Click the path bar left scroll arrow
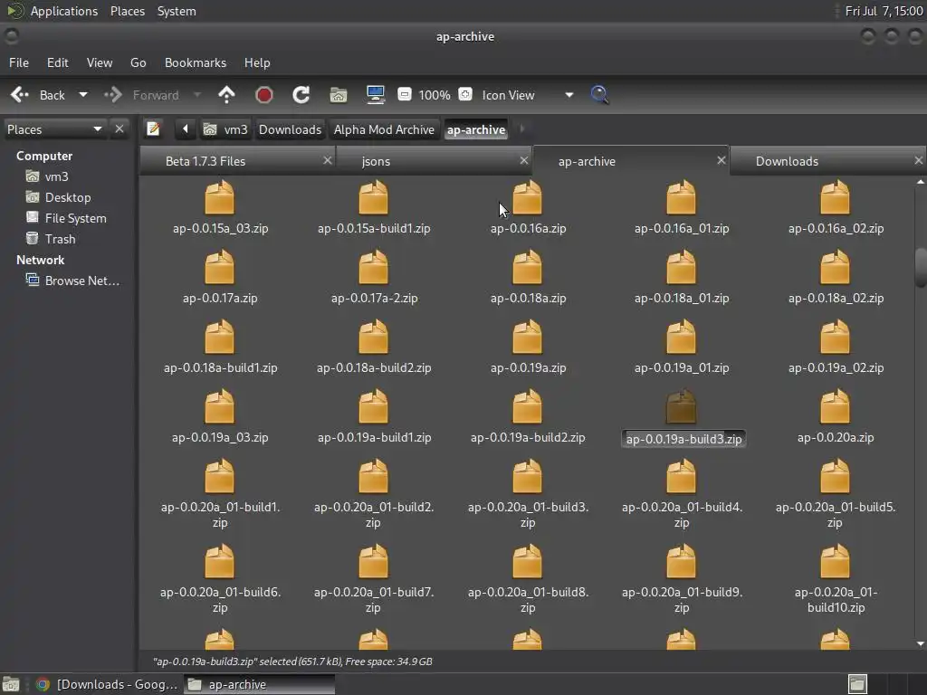927x695 pixels. click(x=185, y=129)
